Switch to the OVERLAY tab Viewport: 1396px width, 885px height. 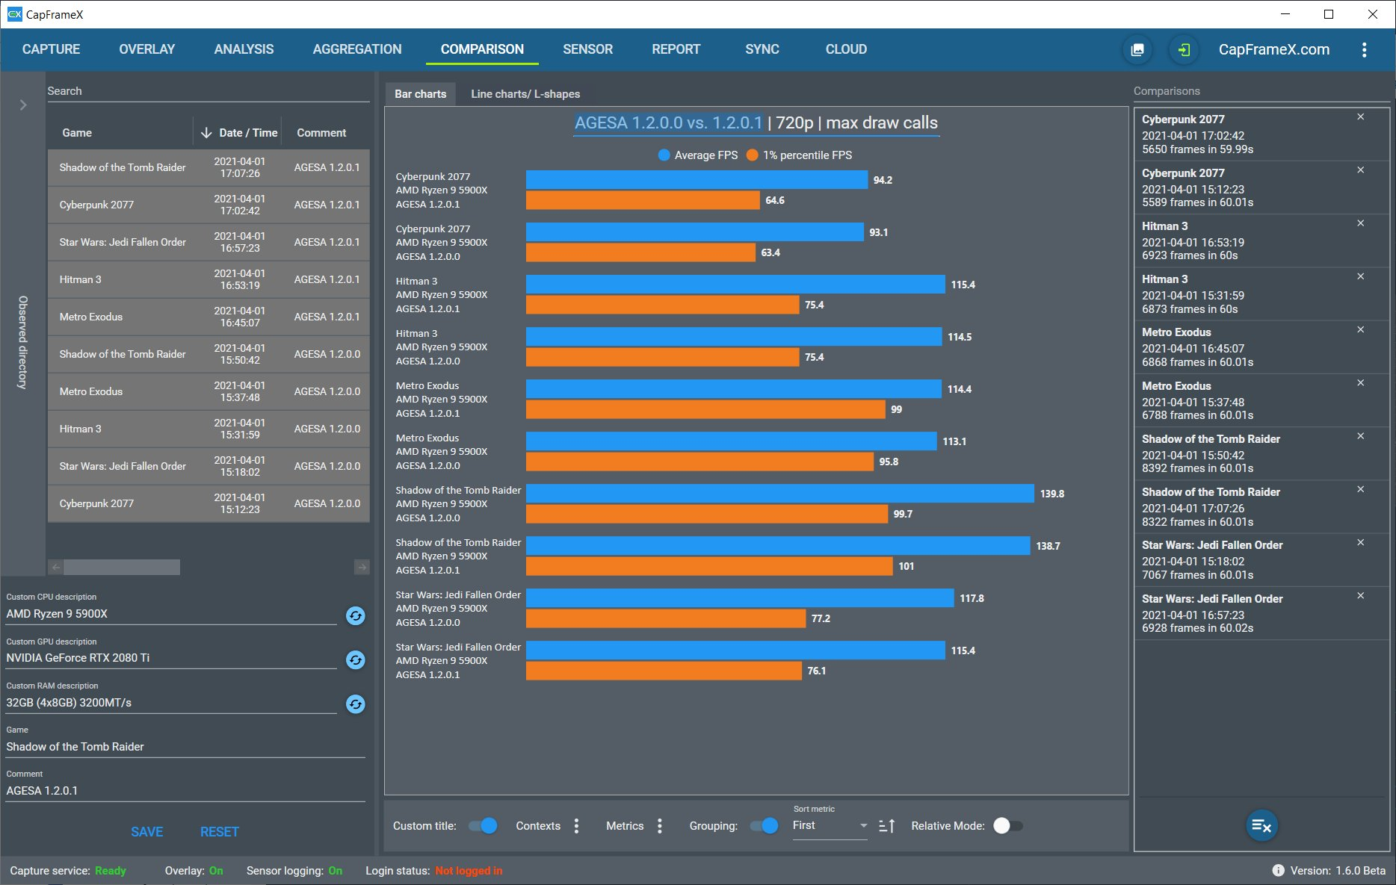147,49
